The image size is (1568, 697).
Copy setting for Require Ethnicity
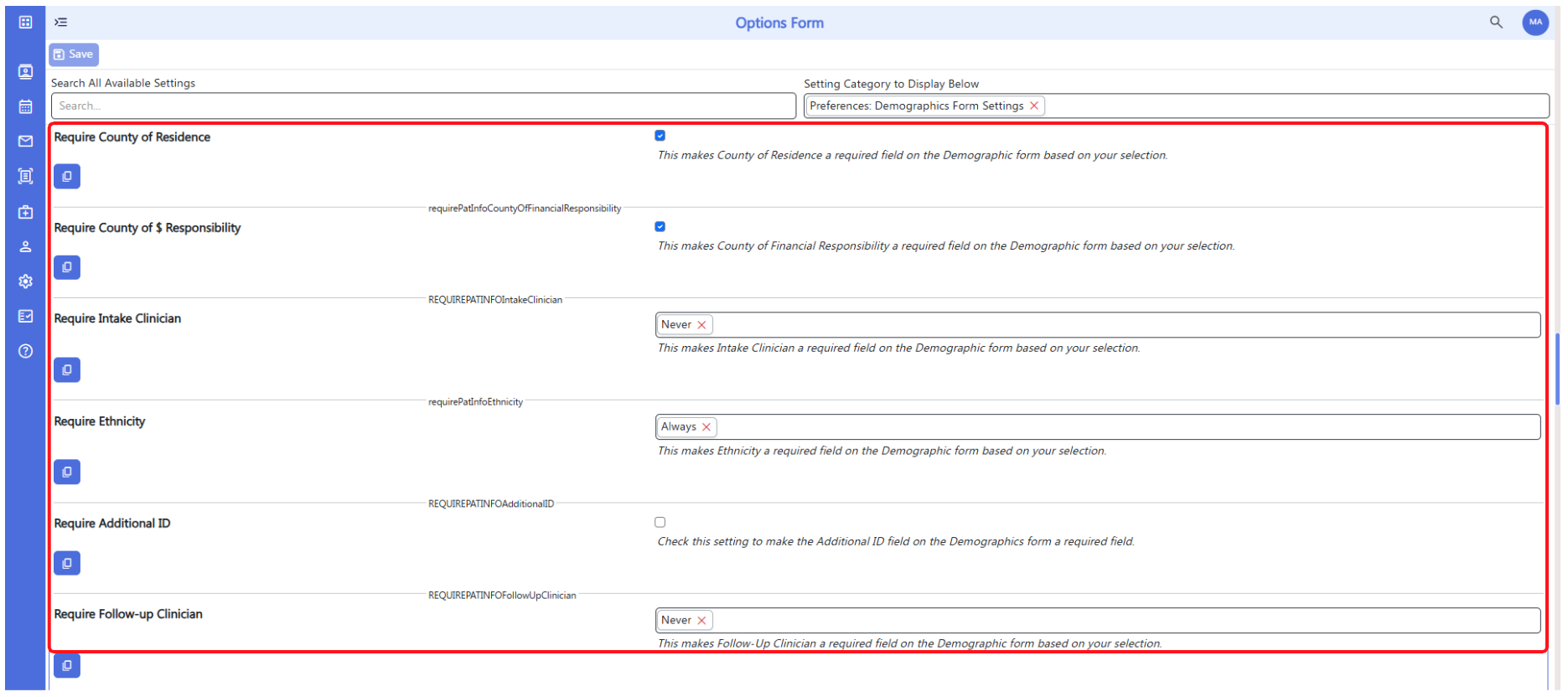[x=67, y=472]
